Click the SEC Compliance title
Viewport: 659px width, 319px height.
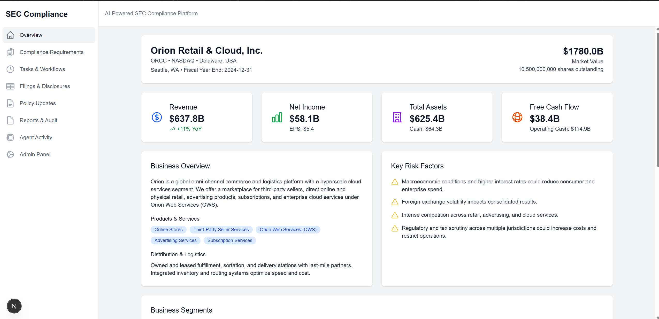click(37, 14)
